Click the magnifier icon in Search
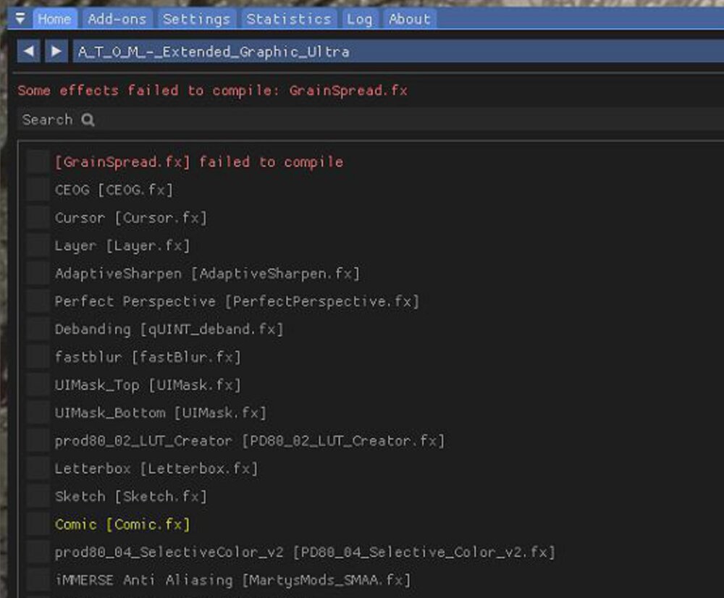Viewport: 724px width, 598px height. (x=88, y=120)
